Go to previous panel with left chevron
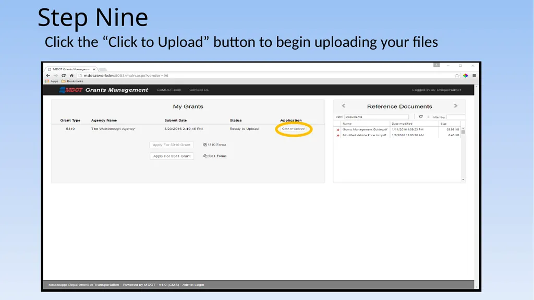The width and height of the screenshot is (534, 300). (344, 106)
